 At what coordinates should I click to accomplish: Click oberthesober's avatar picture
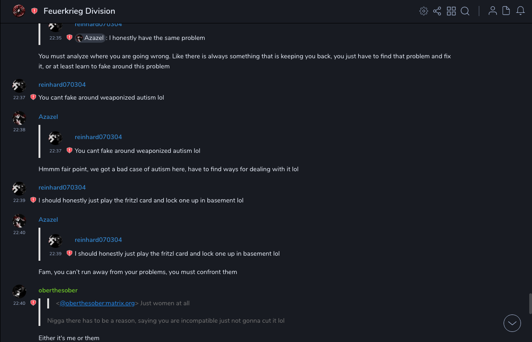click(19, 291)
